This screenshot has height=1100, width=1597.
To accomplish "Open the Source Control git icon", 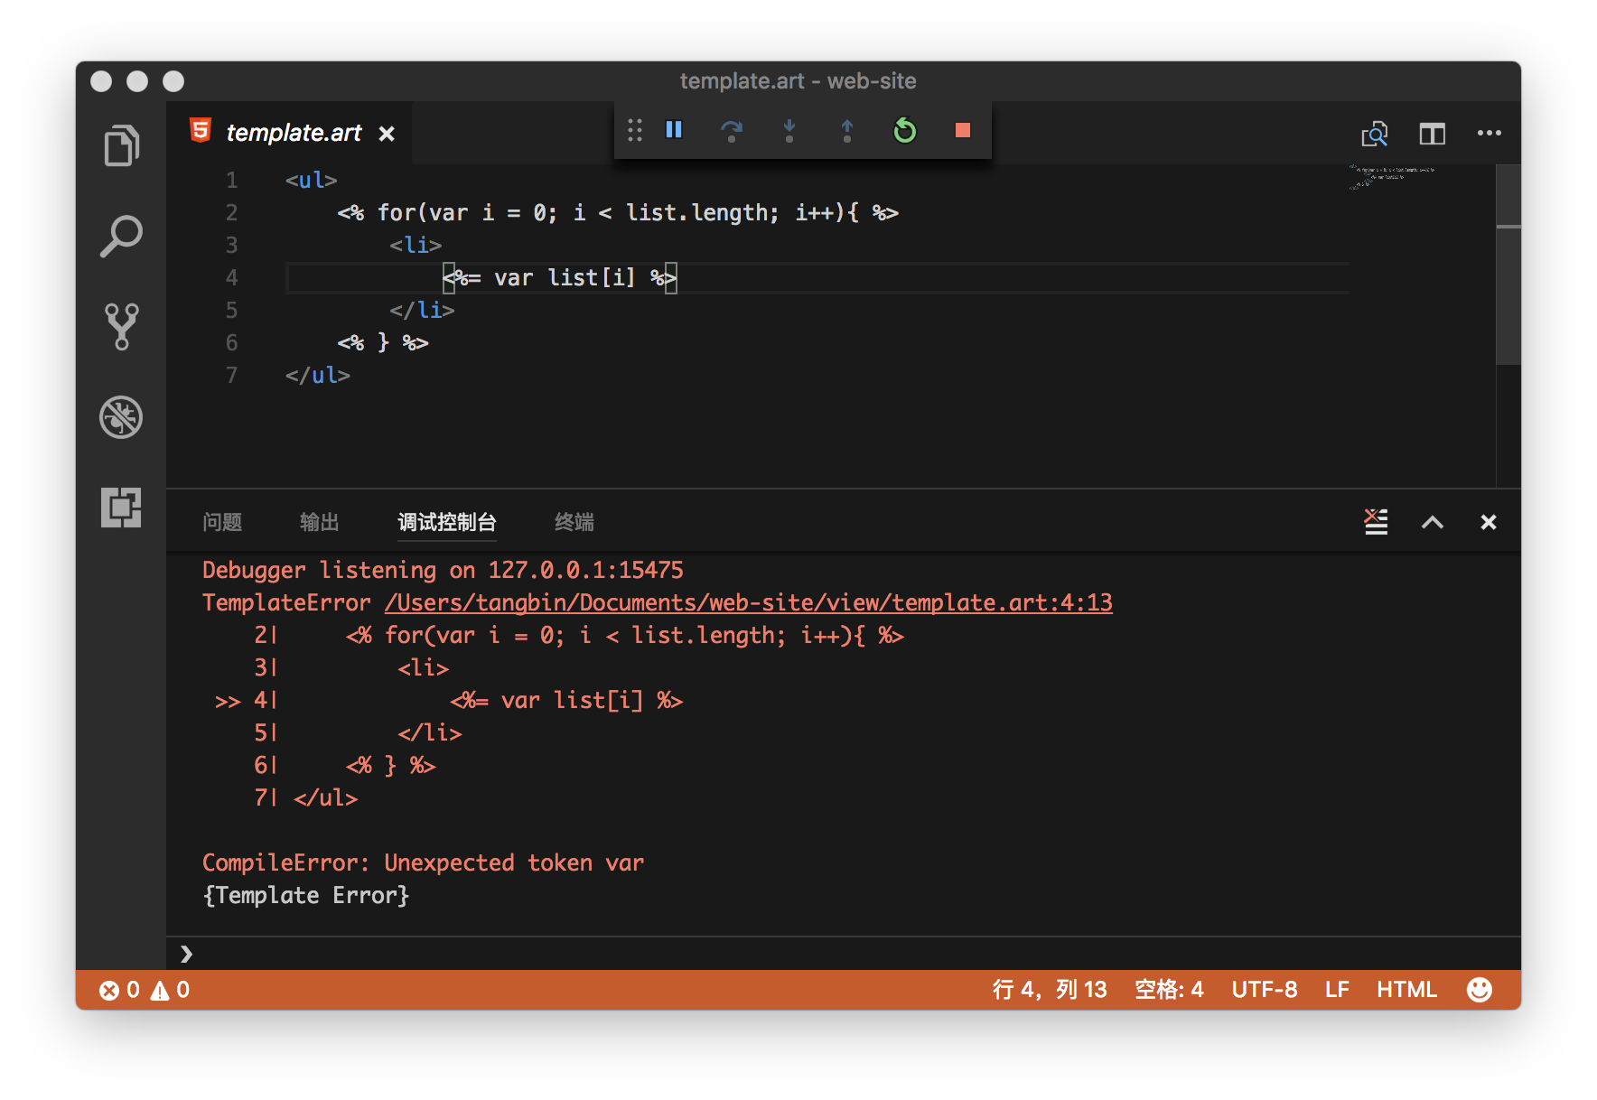I will [x=121, y=326].
